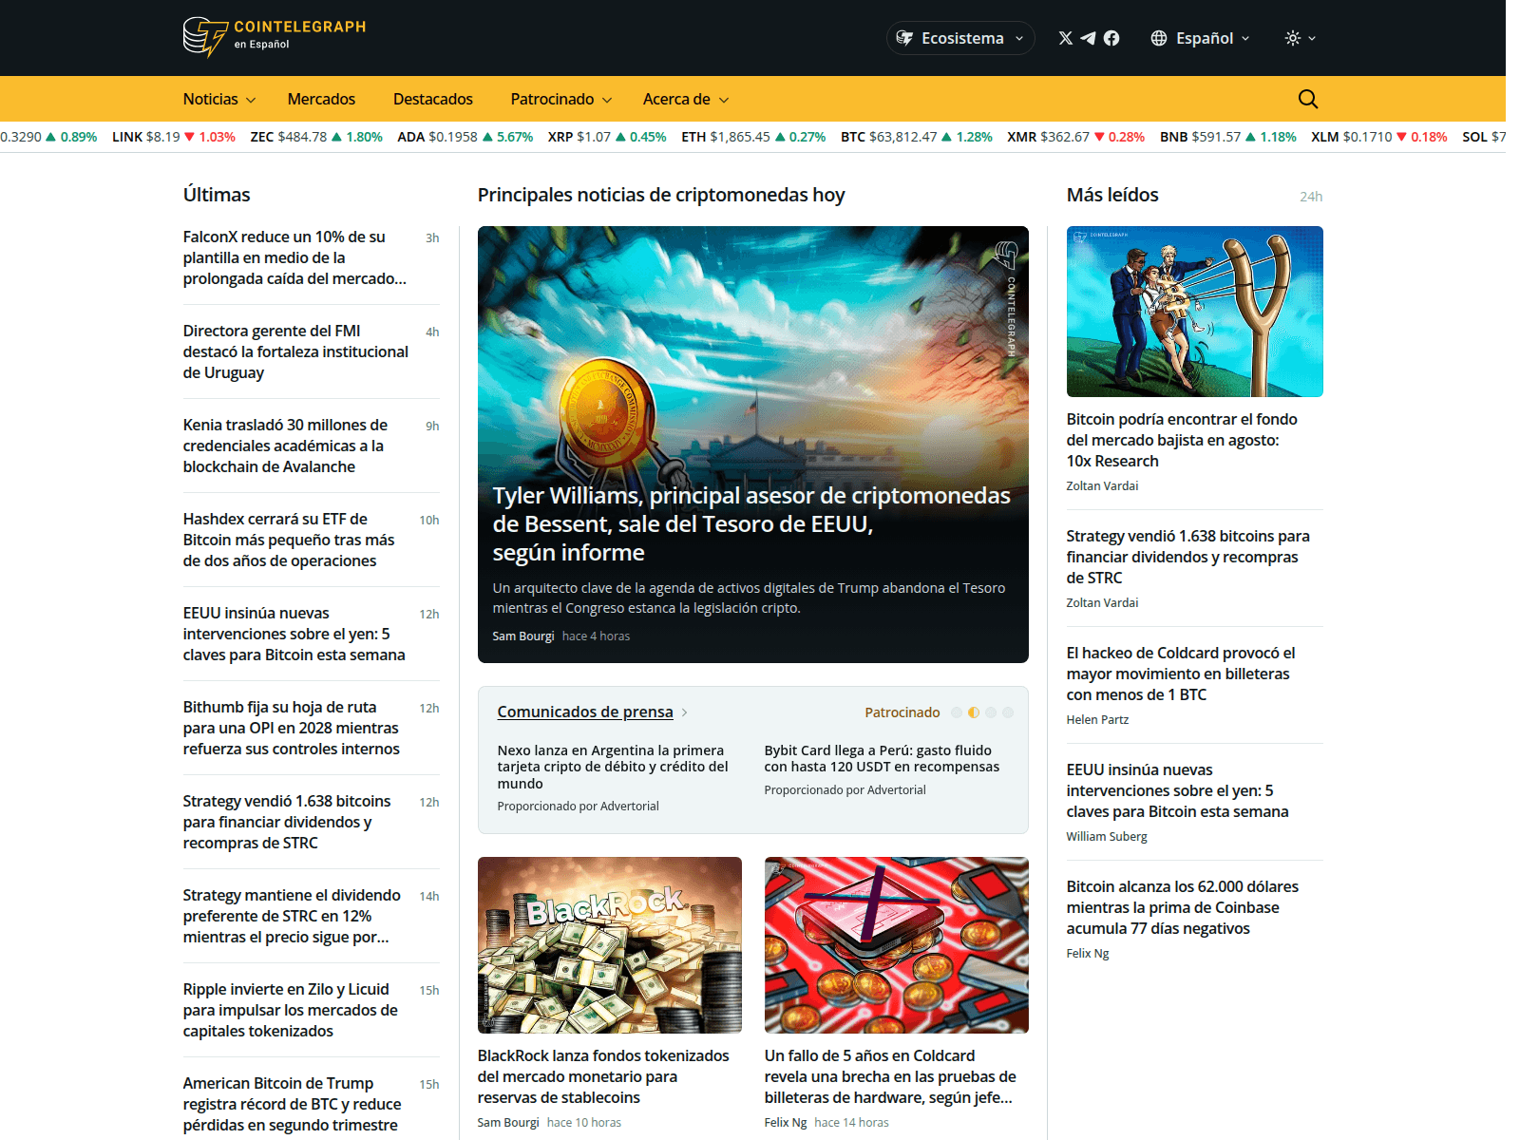Screen dimensions: 1520x1140
Task: Open the search magnifier icon
Action: click(1308, 99)
